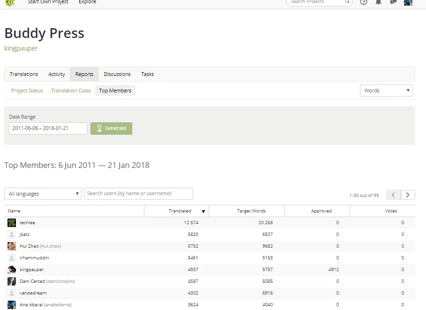This screenshot has width=426, height=310.
Task: Click irhammuddin's default avatar icon
Action: (x=12, y=258)
